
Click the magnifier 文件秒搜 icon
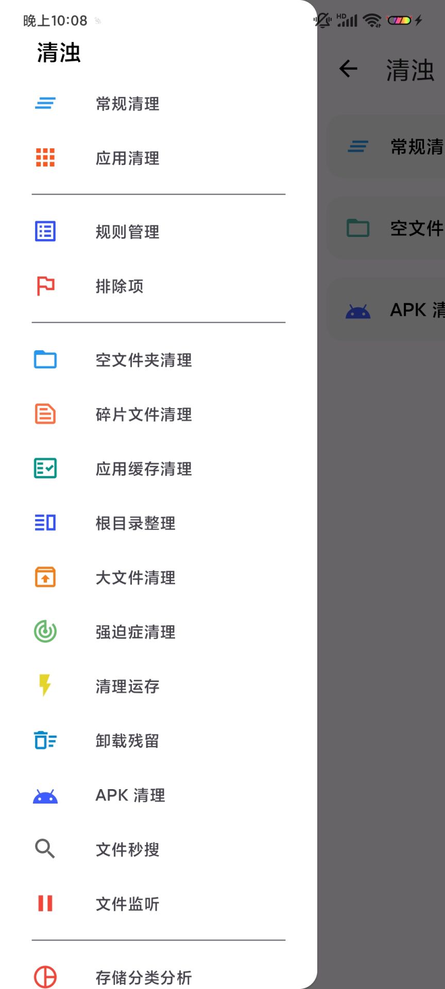point(45,849)
